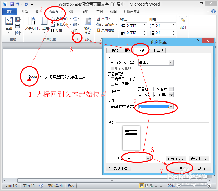Open the 垂直对齐方式 dropdown
The height and width of the screenshot is (191, 218).
point(172,107)
